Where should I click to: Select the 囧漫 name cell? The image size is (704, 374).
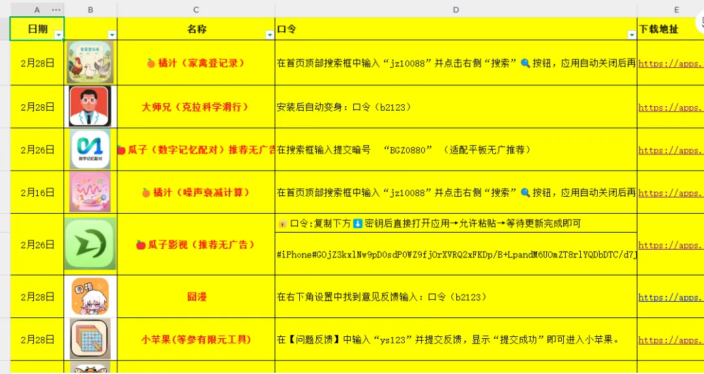tap(196, 296)
